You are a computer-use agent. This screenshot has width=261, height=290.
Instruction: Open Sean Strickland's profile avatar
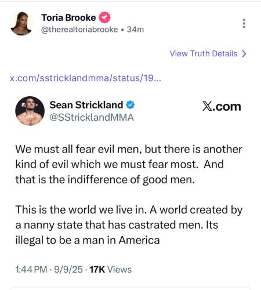[x=30, y=111]
